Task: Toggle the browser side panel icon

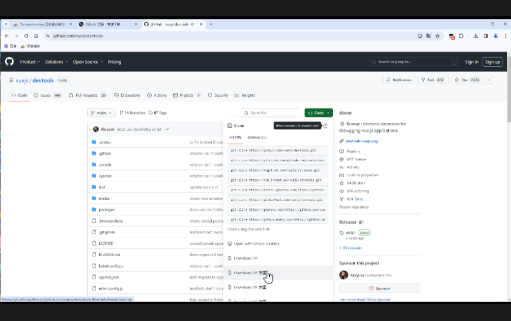Action: click(x=486, y=36)
